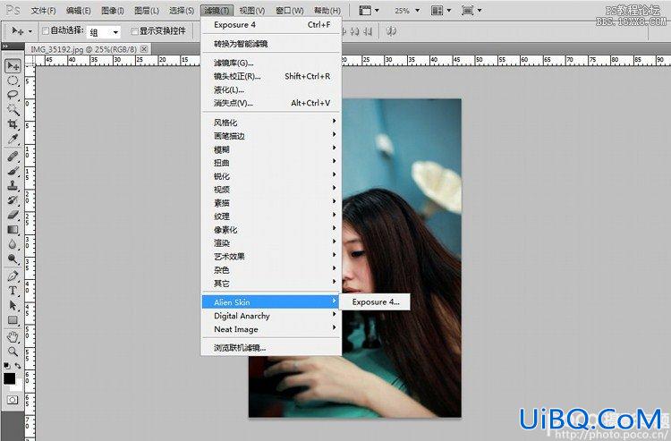Select the Crop tool
671x441 pixels.
13,124
